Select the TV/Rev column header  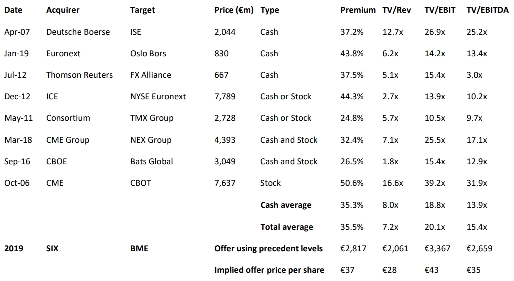pos(397,10)
